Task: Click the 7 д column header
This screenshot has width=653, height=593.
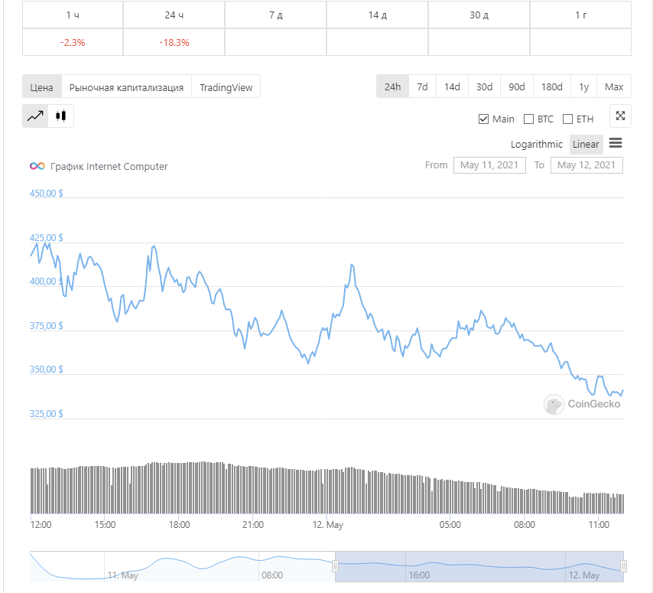Action: click(276, 15)
